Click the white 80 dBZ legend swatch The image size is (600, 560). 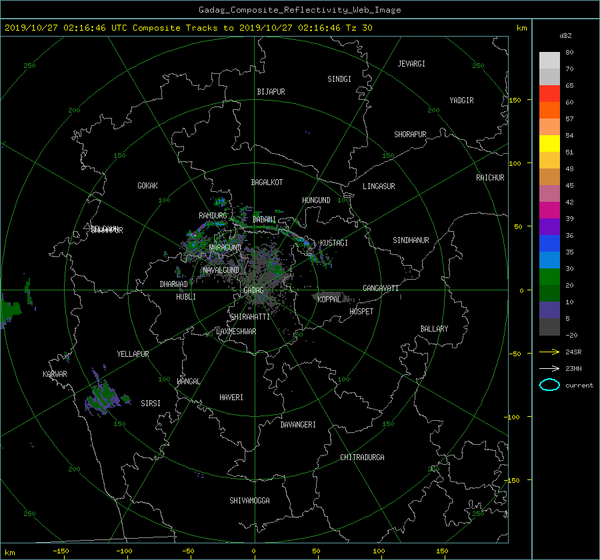[549, 61]
